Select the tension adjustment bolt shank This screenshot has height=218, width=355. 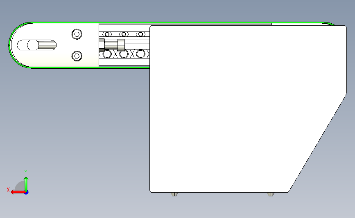[111, 45]
